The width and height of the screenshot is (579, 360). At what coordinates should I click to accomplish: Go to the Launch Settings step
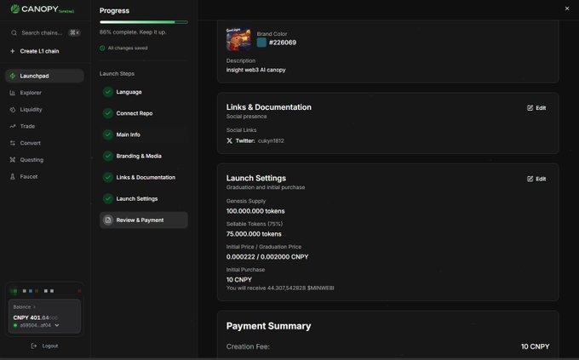pyautogui.click(x=144, y=198)
